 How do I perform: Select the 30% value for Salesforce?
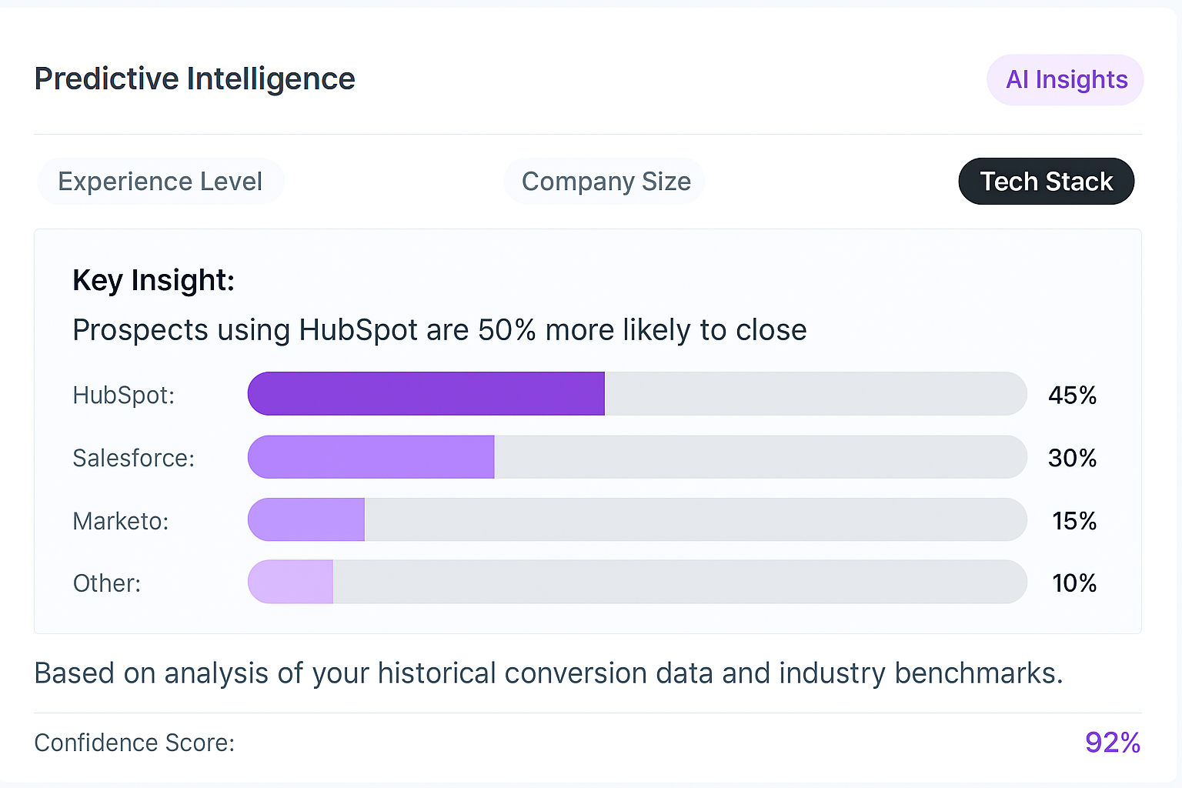1073,458
